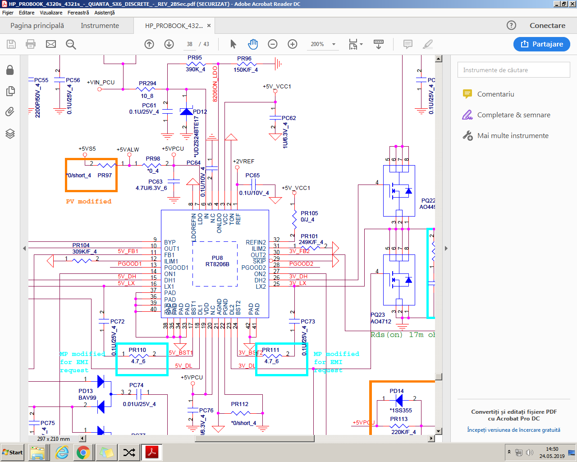Select the hand pan tool
Image resolution: width=577 pixels, height=462 pixels.
tap(253, 44)
